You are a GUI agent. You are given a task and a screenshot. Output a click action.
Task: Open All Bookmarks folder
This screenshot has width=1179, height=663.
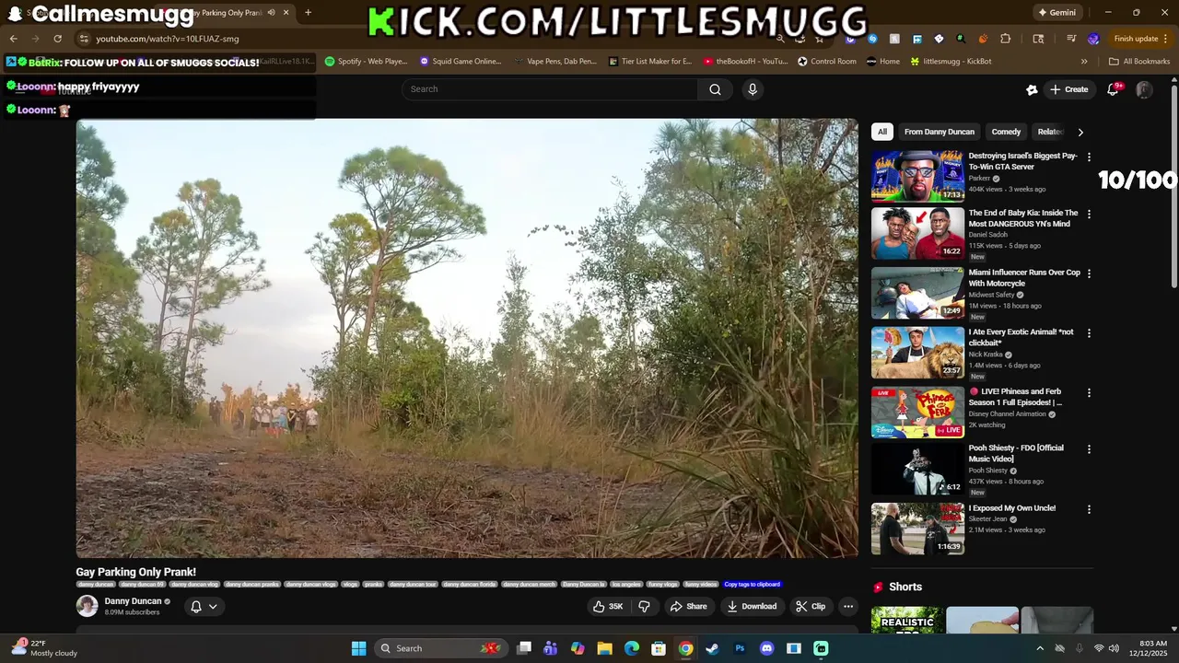[x=1139, y=62]
